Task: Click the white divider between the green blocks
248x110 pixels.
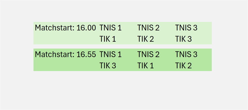Action: [x=122, y=47]
